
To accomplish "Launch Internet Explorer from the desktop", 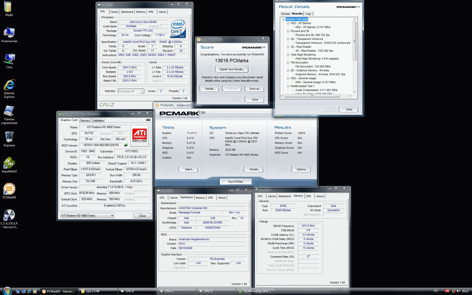I will [9, 88].
